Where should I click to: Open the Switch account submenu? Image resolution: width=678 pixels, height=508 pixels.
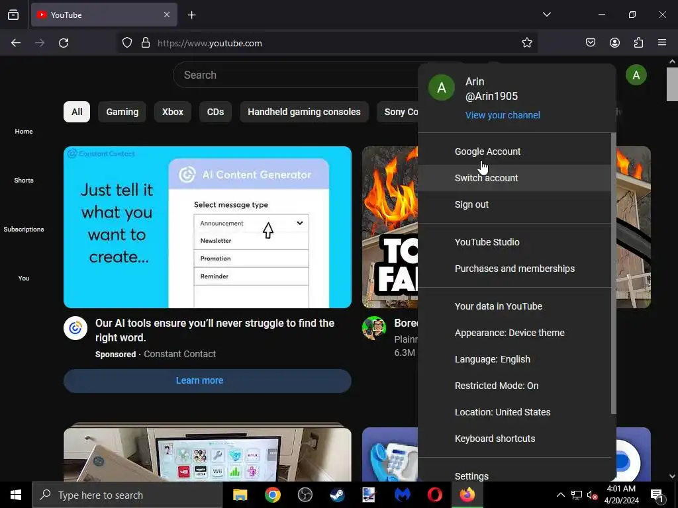tap(514, 178)
